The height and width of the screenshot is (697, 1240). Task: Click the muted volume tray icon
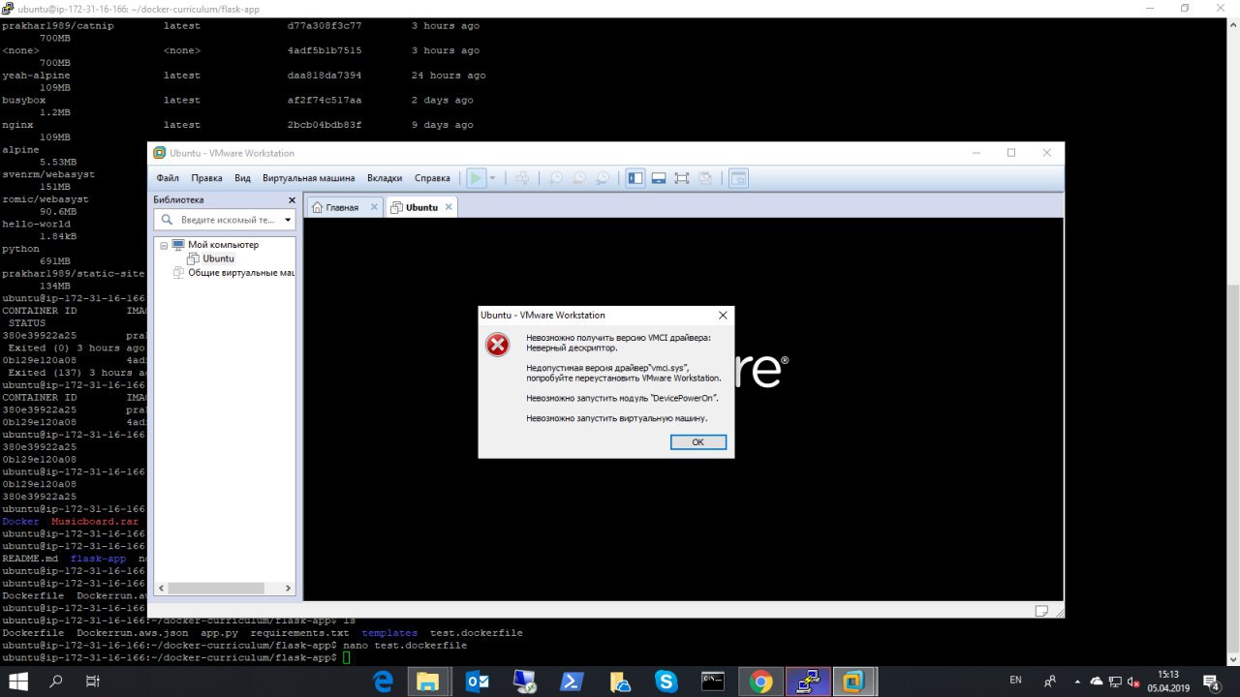pos(1132,682)
